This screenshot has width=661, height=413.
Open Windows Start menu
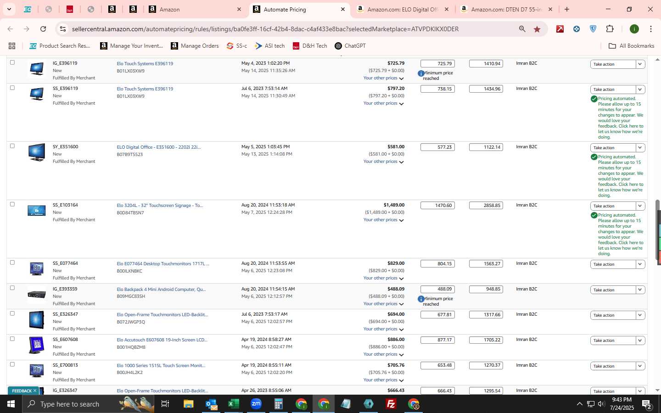11,404
